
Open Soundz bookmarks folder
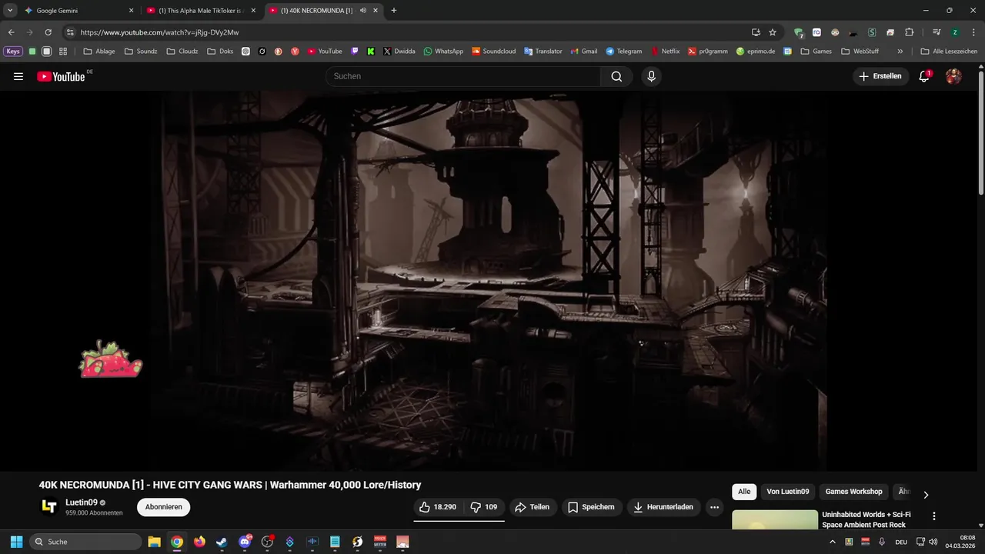[140, 52]
